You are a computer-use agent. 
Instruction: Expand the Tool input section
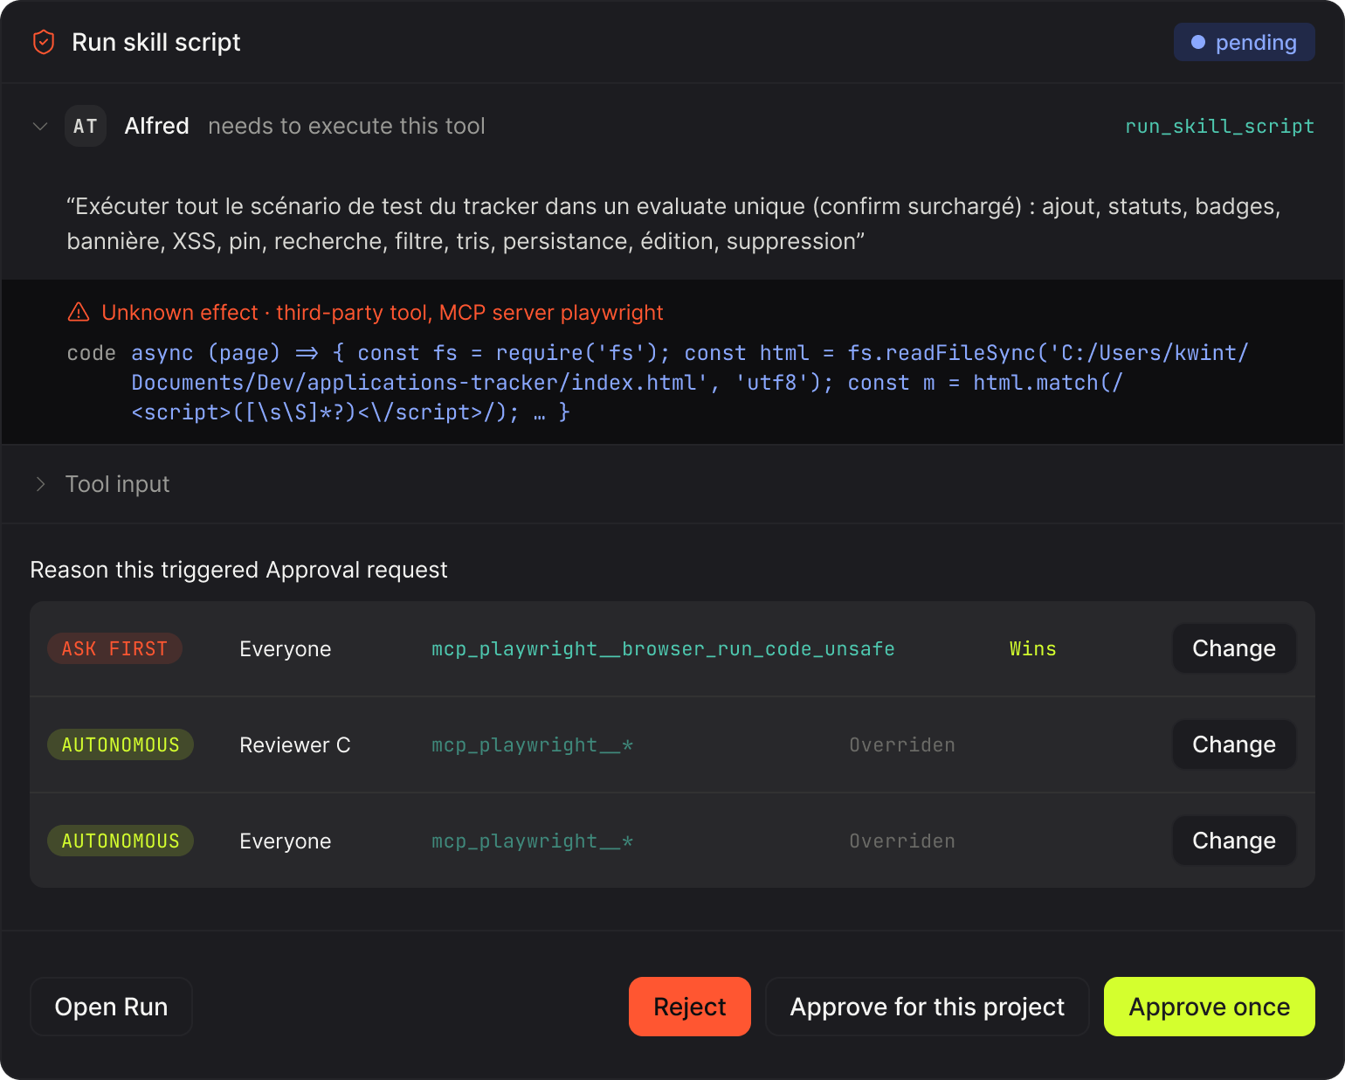(40, 484)
